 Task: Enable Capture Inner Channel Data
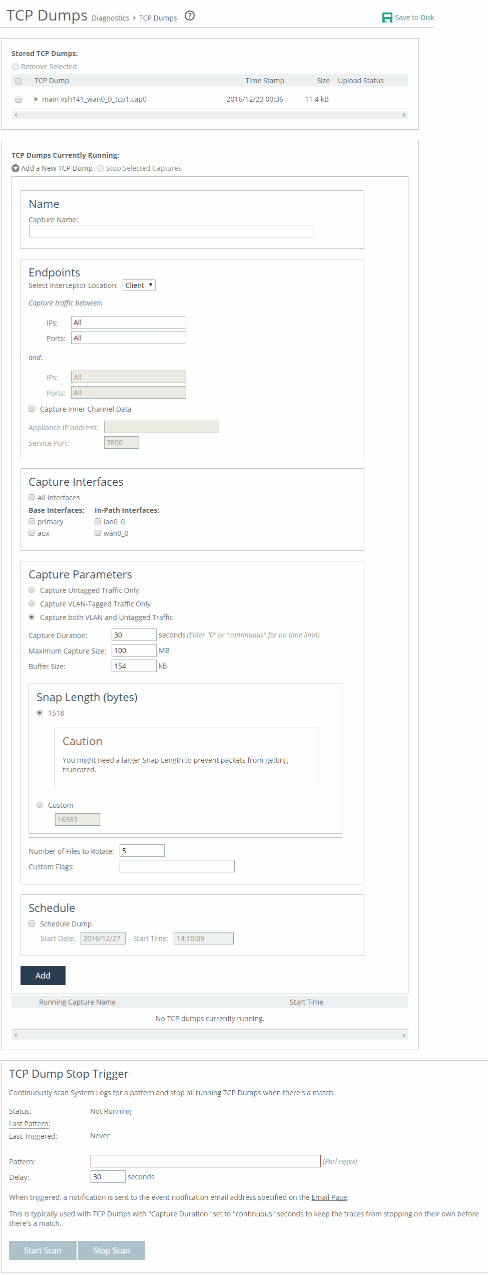point(32,409)
